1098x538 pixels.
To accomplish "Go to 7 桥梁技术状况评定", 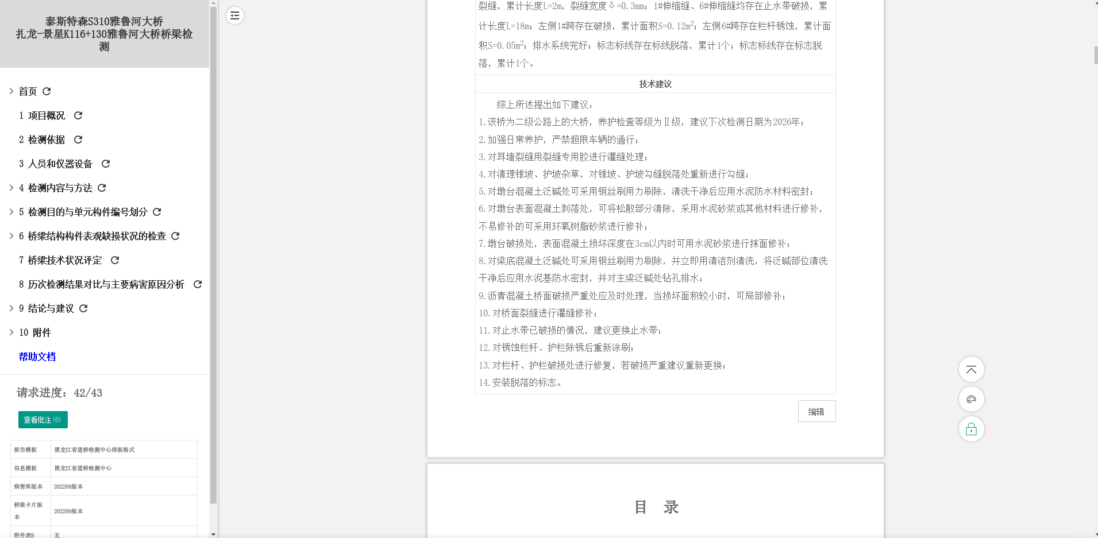I will pyautogui.click(x=60, y=260).
